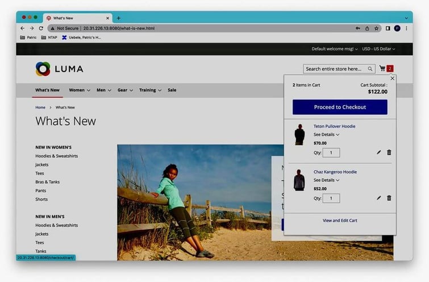The height and width of the screenshot is (282, 429).
Task: Open the View and Edit Cart link
Action: (340, 221)
